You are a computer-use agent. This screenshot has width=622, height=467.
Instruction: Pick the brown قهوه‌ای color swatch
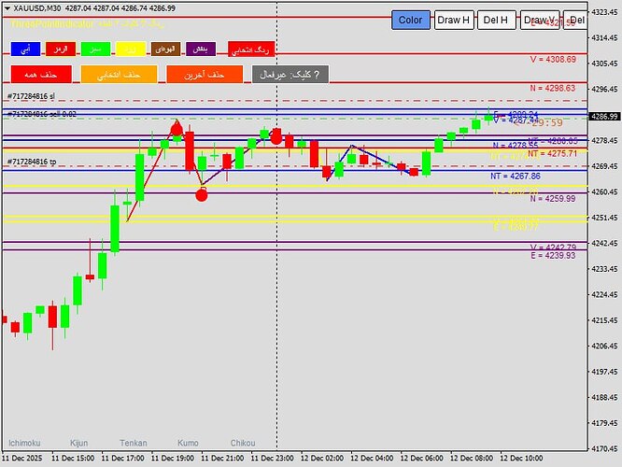pyautogui.click(x=166, y=49)
